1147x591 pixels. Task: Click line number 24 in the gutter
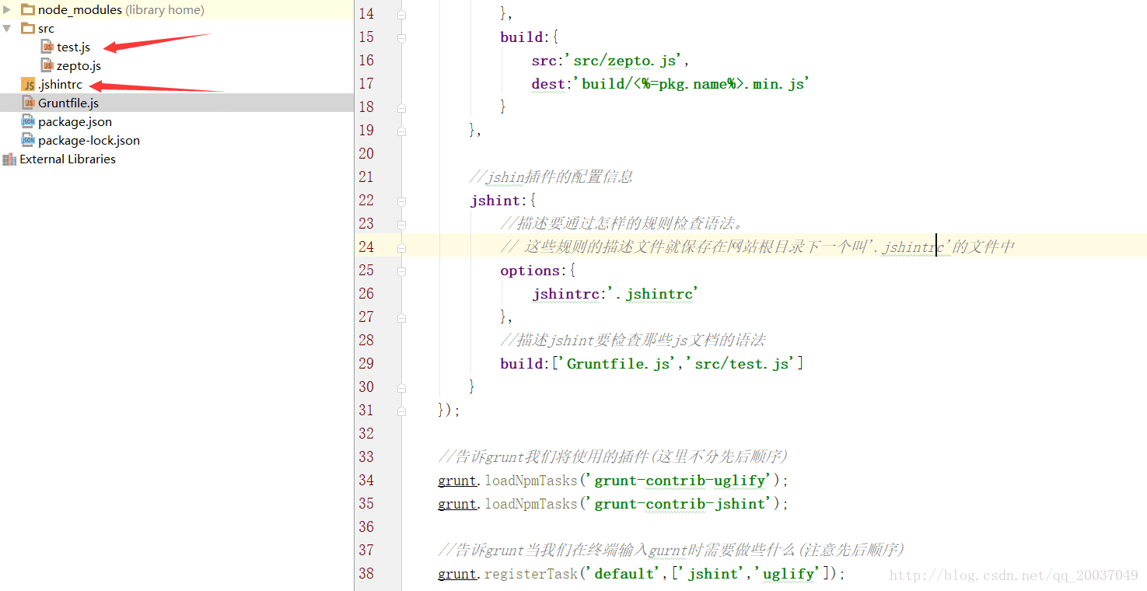click(365, 247)
